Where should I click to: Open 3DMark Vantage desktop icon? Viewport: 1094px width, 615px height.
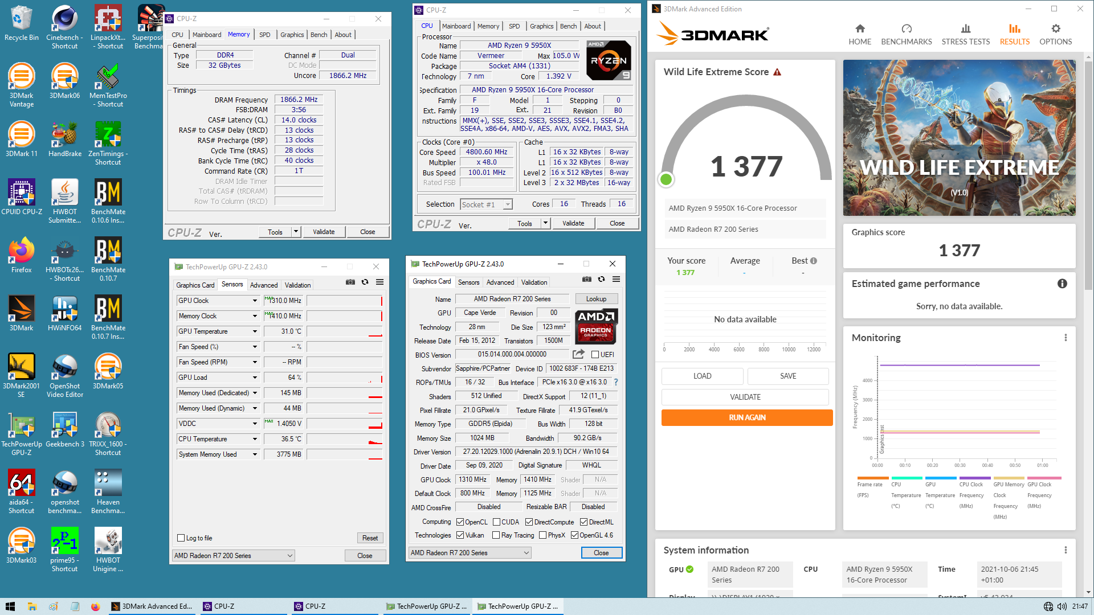[21, 85]
